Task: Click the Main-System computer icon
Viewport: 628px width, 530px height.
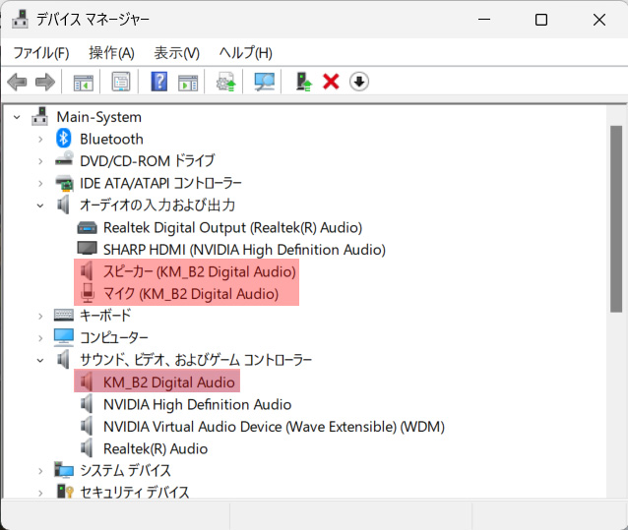Action: pyautogui.click(x=40, y=116)
